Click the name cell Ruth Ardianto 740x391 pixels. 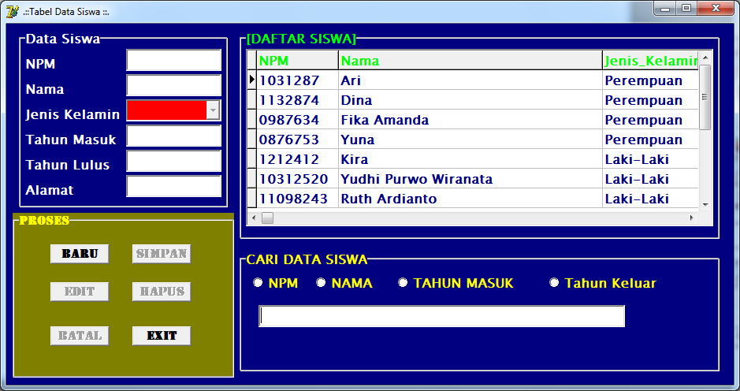pyautogui.click(x=470, y=199)
